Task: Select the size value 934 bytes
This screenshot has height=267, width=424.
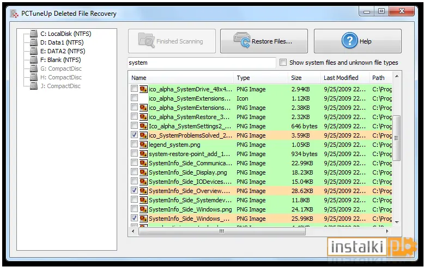Action: (x=304, y=154)
